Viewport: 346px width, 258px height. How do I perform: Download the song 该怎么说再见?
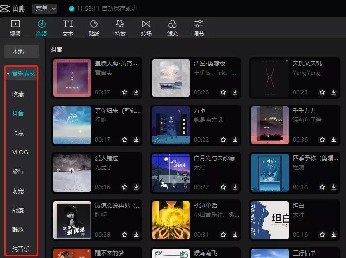136,234
